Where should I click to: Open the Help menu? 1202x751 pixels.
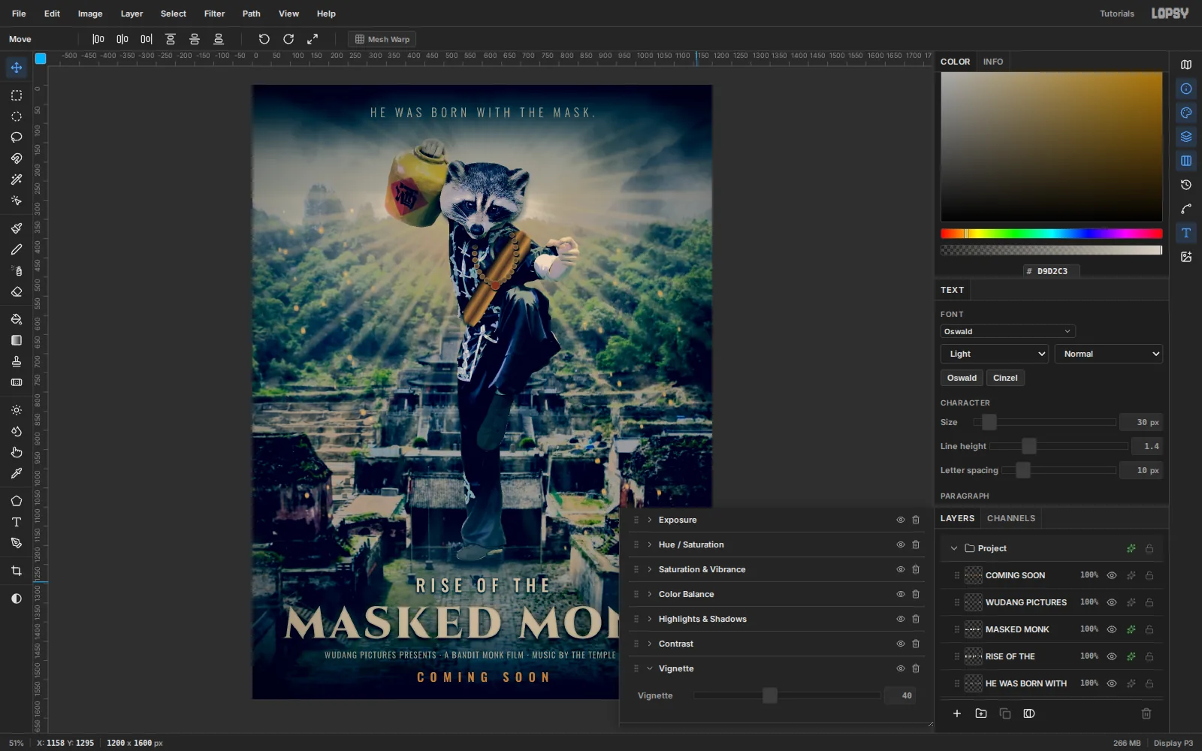[326, 14]
